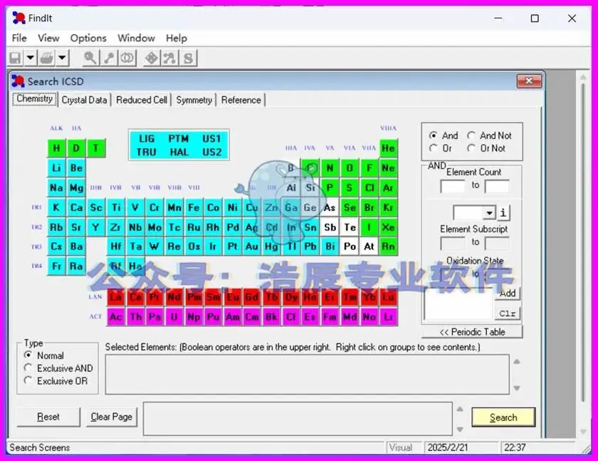
Task: Select Exclusive OR search type
Action: tap(56, 381)
